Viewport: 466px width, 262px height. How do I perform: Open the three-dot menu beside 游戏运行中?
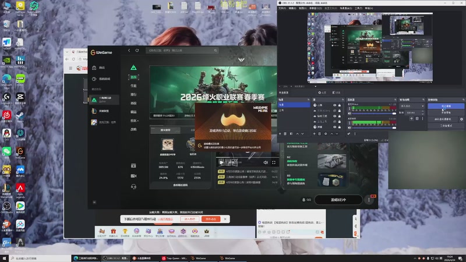pyautogui.click(x=369, y=200)
